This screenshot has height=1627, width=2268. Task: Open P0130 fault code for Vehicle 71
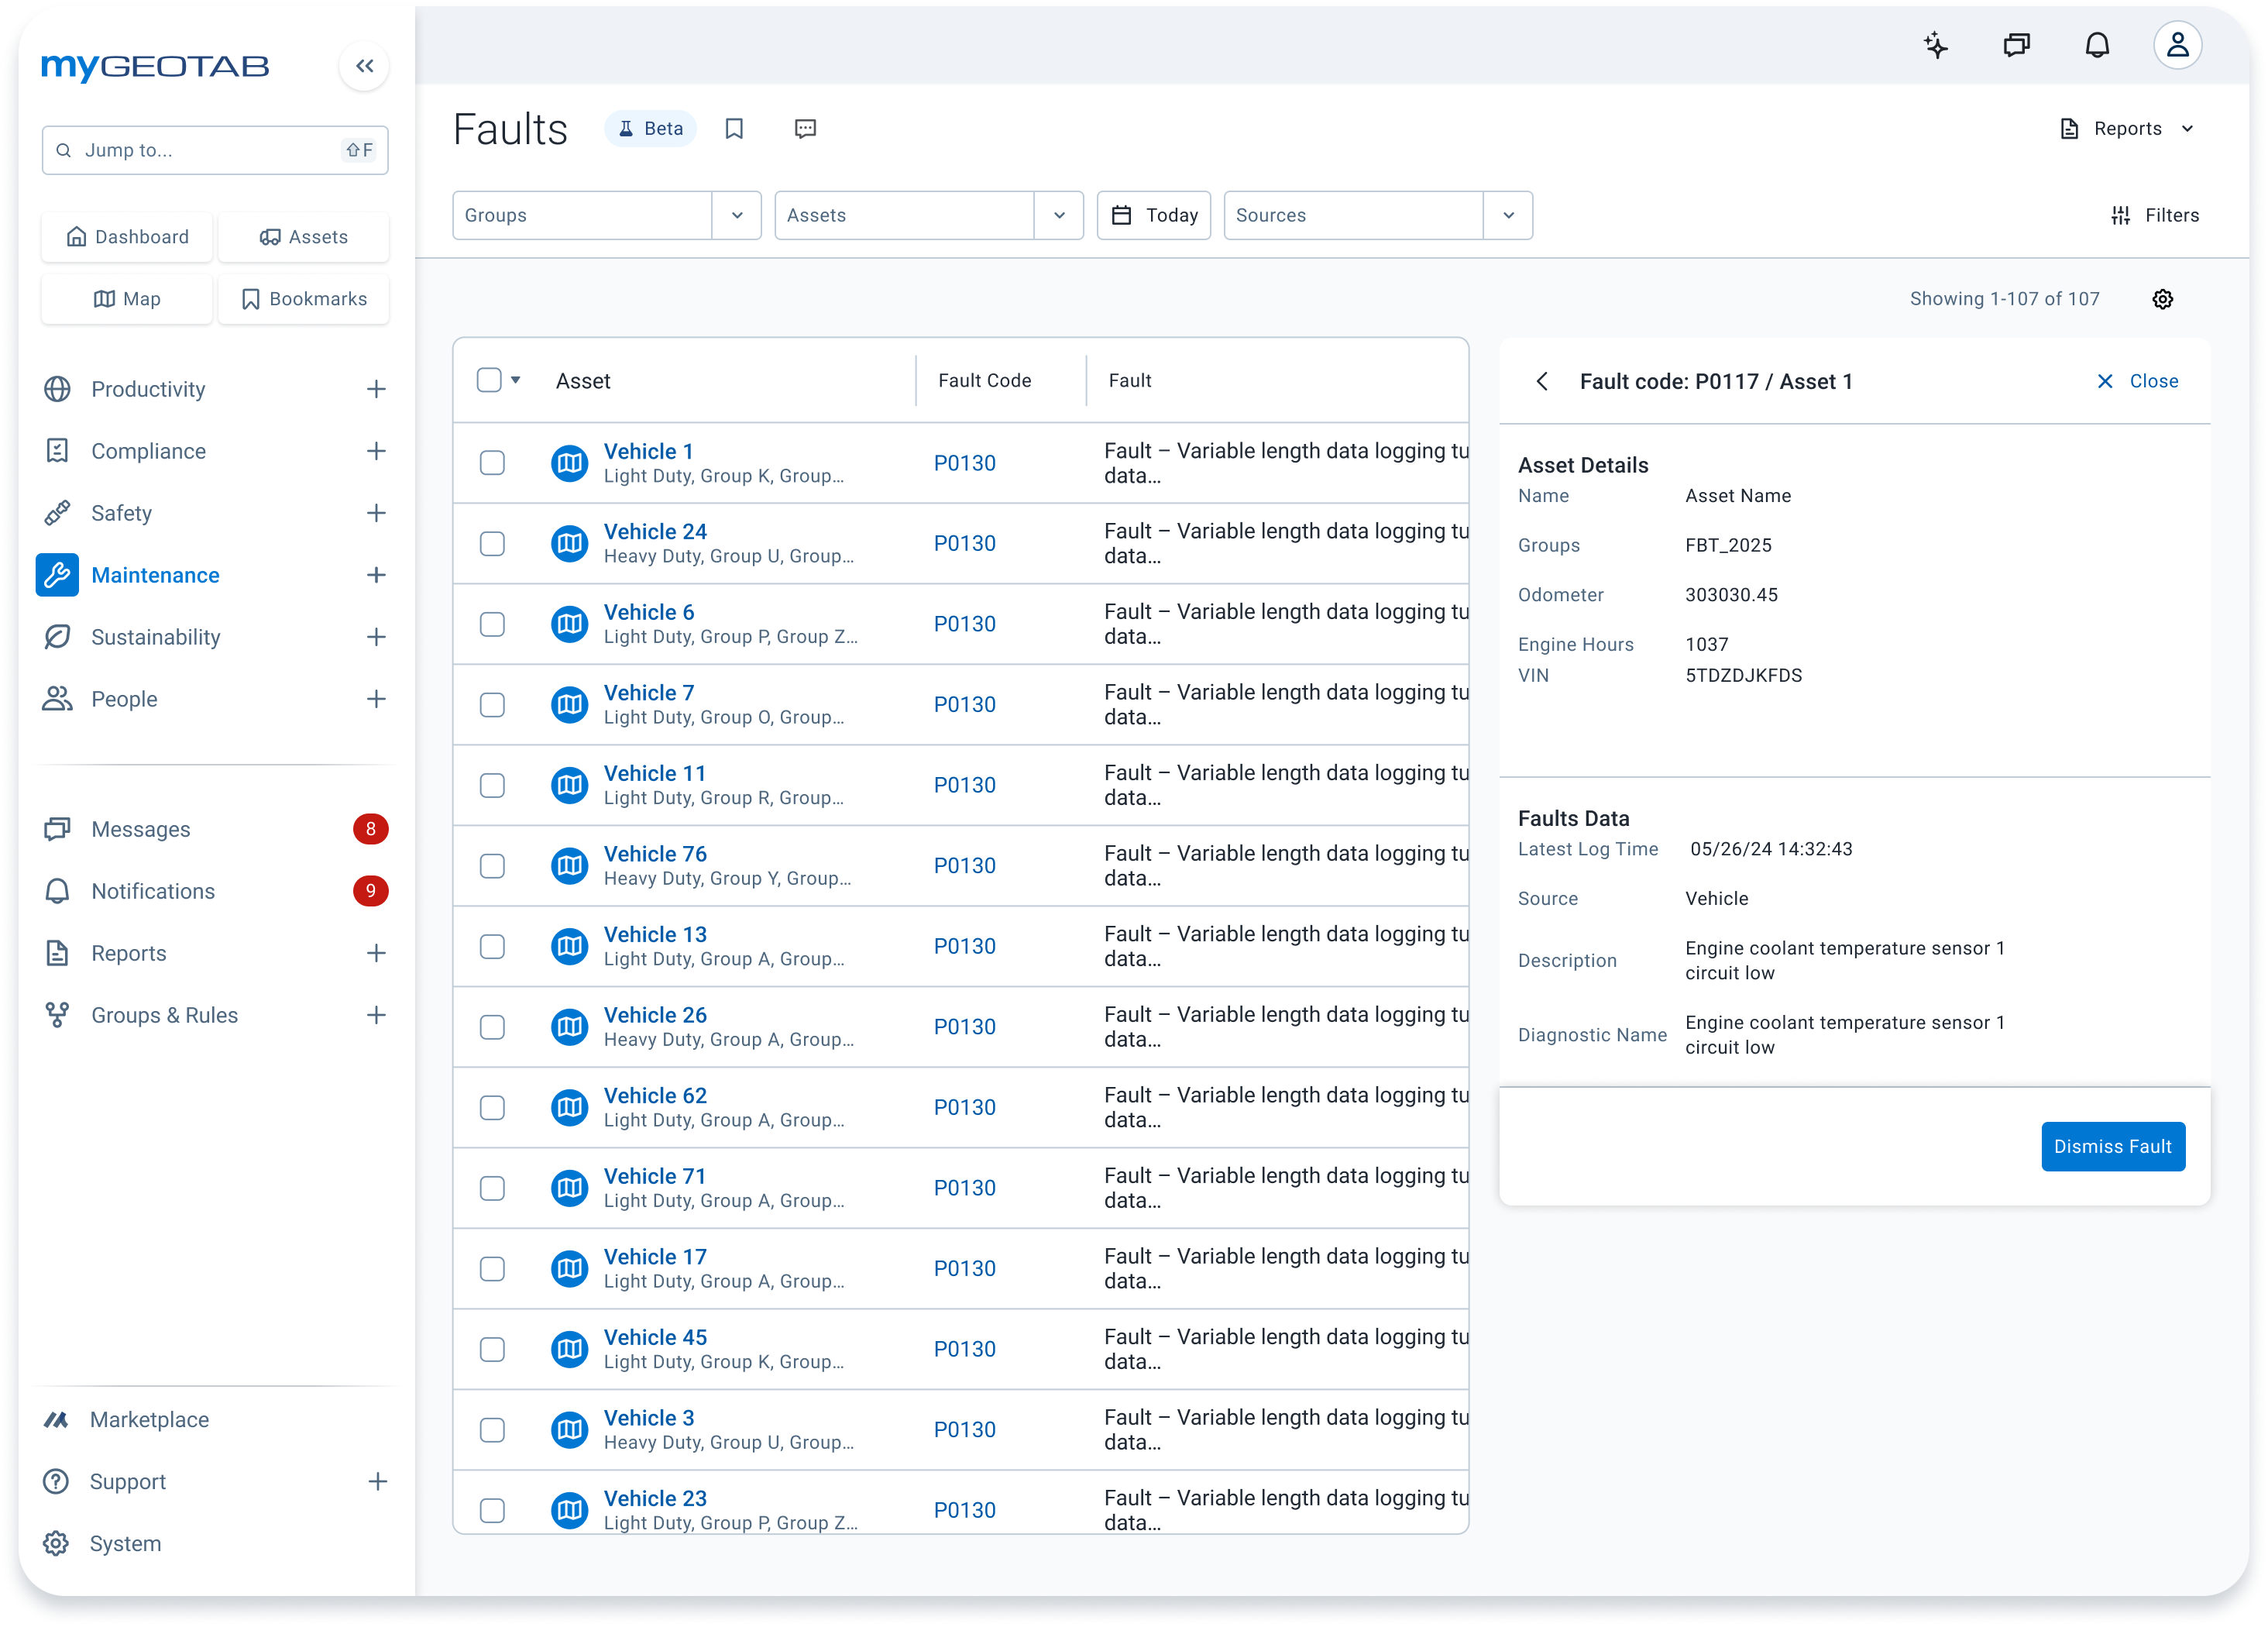pos(964,1188)
